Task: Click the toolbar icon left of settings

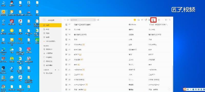Action: point(149,20)
